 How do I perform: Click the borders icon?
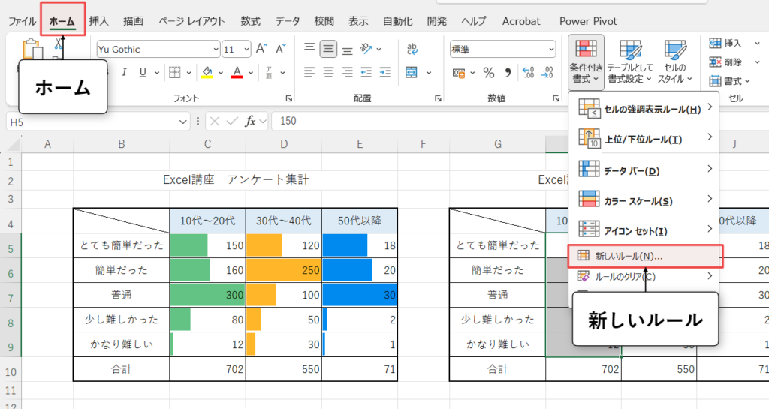(x=174, y=73)
